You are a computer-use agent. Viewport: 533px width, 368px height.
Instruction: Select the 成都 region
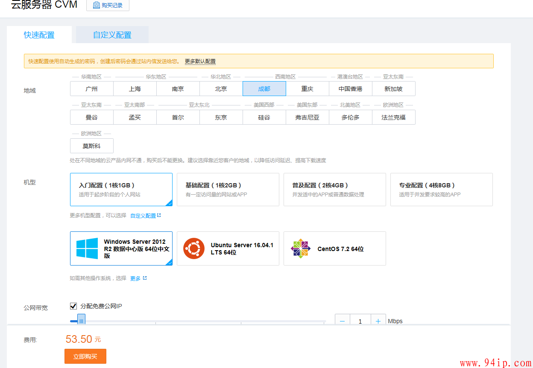pos(264,89)
